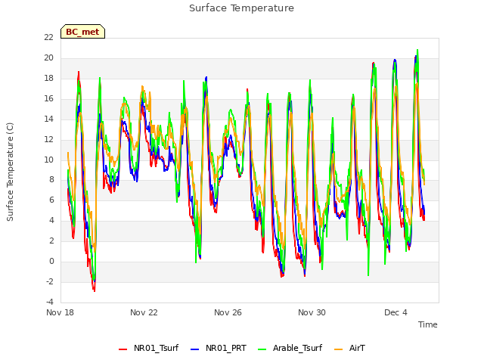Toggle the Arable_Tsurf legend entry
The image size is (484, 363).
290,348
